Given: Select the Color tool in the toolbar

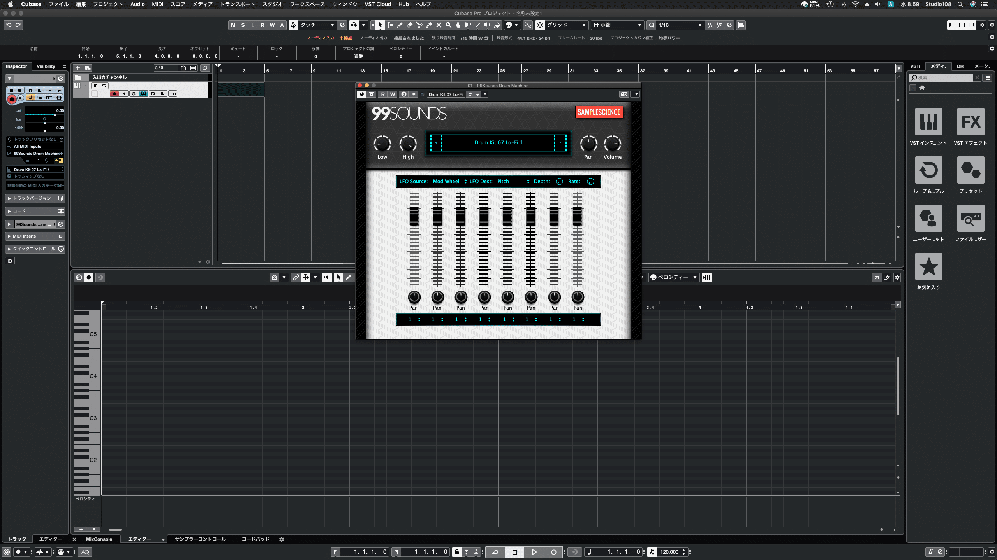Looking at the screenshot, I should click(x=497, y=25).
